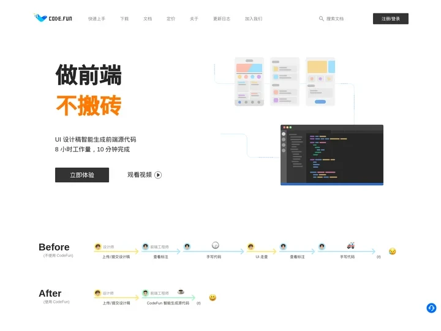Image resolution: width=441 pixels, height=331 pixels.
Task: Click the text UI 设计稿智能生成前端源代码
Action: point(96,140)
